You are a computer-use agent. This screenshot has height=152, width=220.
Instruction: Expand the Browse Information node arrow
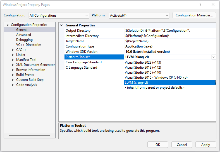[13, 70]
